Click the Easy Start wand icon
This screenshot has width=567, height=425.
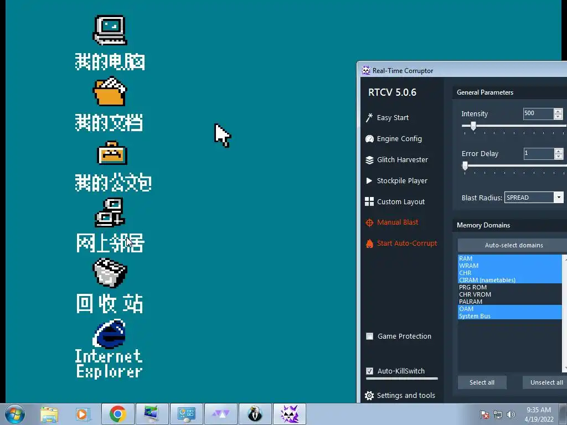click(369, 118)
